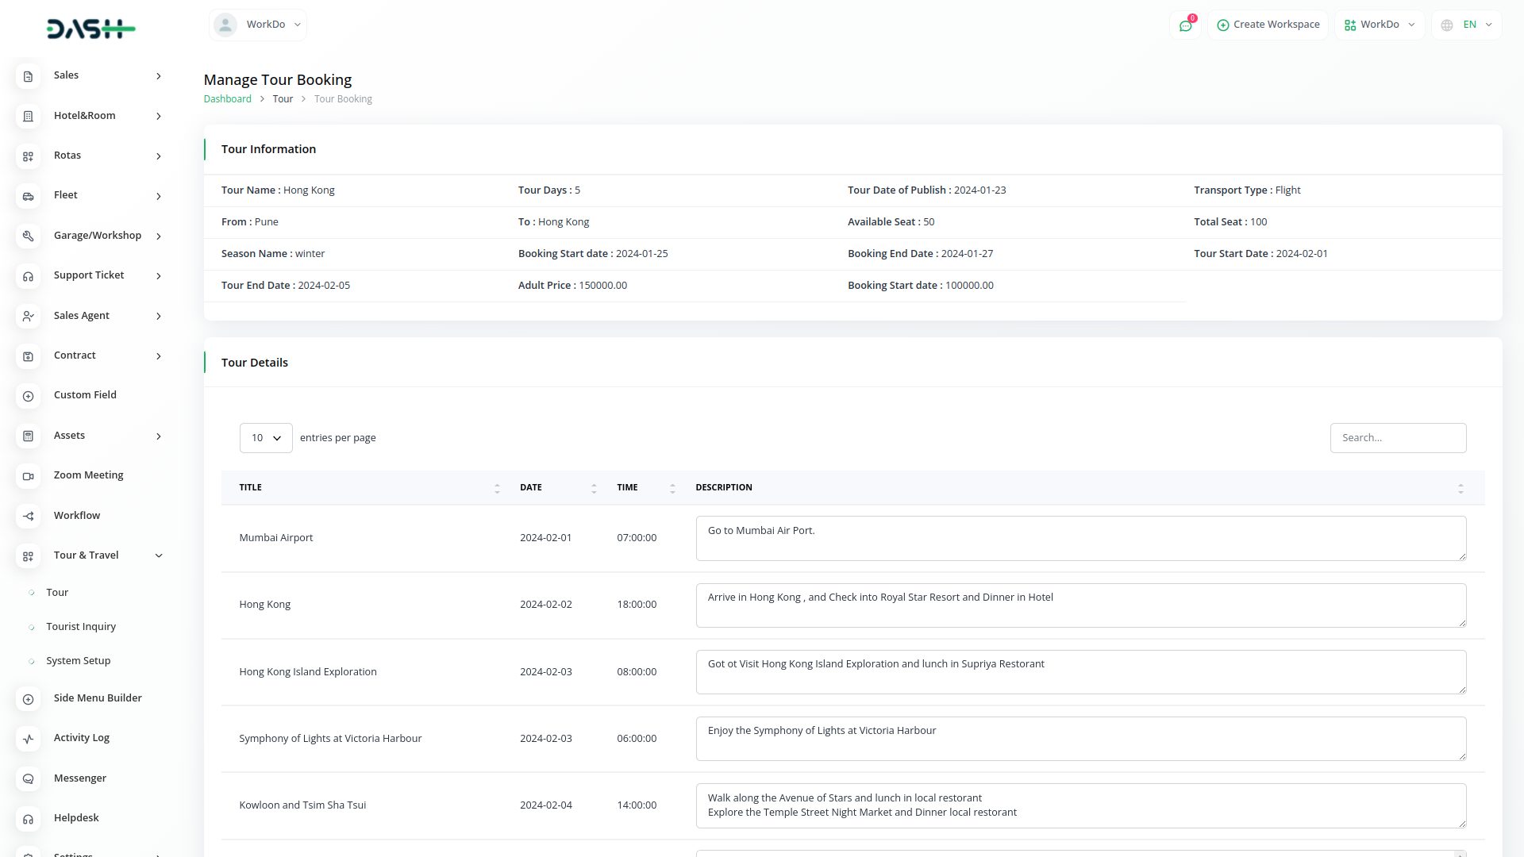Open Tourist Inquiry submenu item
Viewport: 1524px width, 857px height.
81,627
